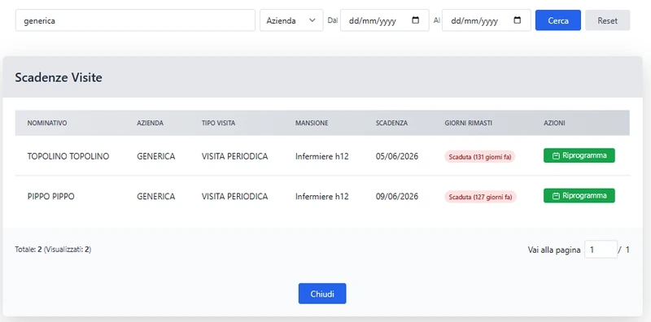Click the Totale: 2 (Visualizzati: 2) text
The image size is (651, 322).
click(53, 250)
